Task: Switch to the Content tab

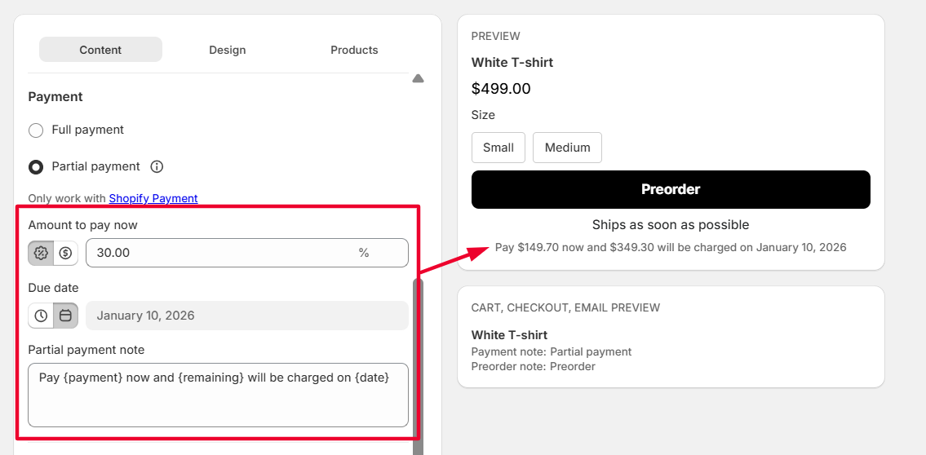Action: 100,50
